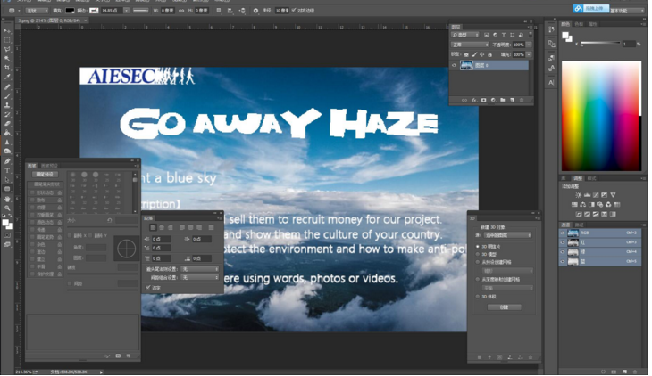Click the delete layer trash icon
Viewport: 652px width, 376px height.
(522, 100)
